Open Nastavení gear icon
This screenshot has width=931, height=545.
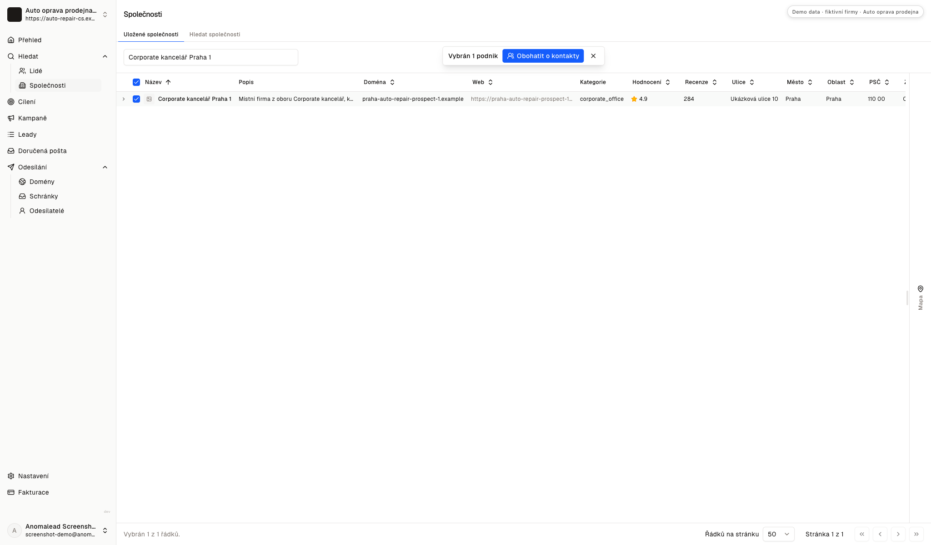pyautogui.click(x=11, y=476)
